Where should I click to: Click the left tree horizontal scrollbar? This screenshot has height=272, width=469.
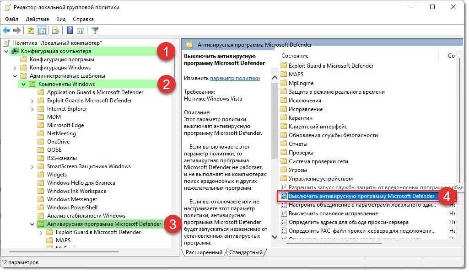[x=64, y=252]
